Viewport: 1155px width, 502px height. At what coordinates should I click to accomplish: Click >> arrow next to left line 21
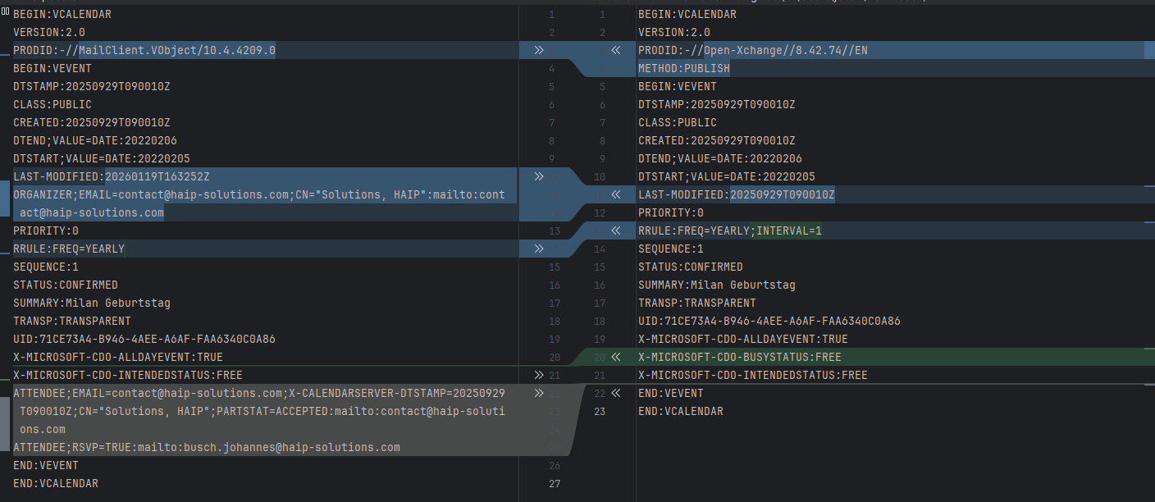coord(539,375)
